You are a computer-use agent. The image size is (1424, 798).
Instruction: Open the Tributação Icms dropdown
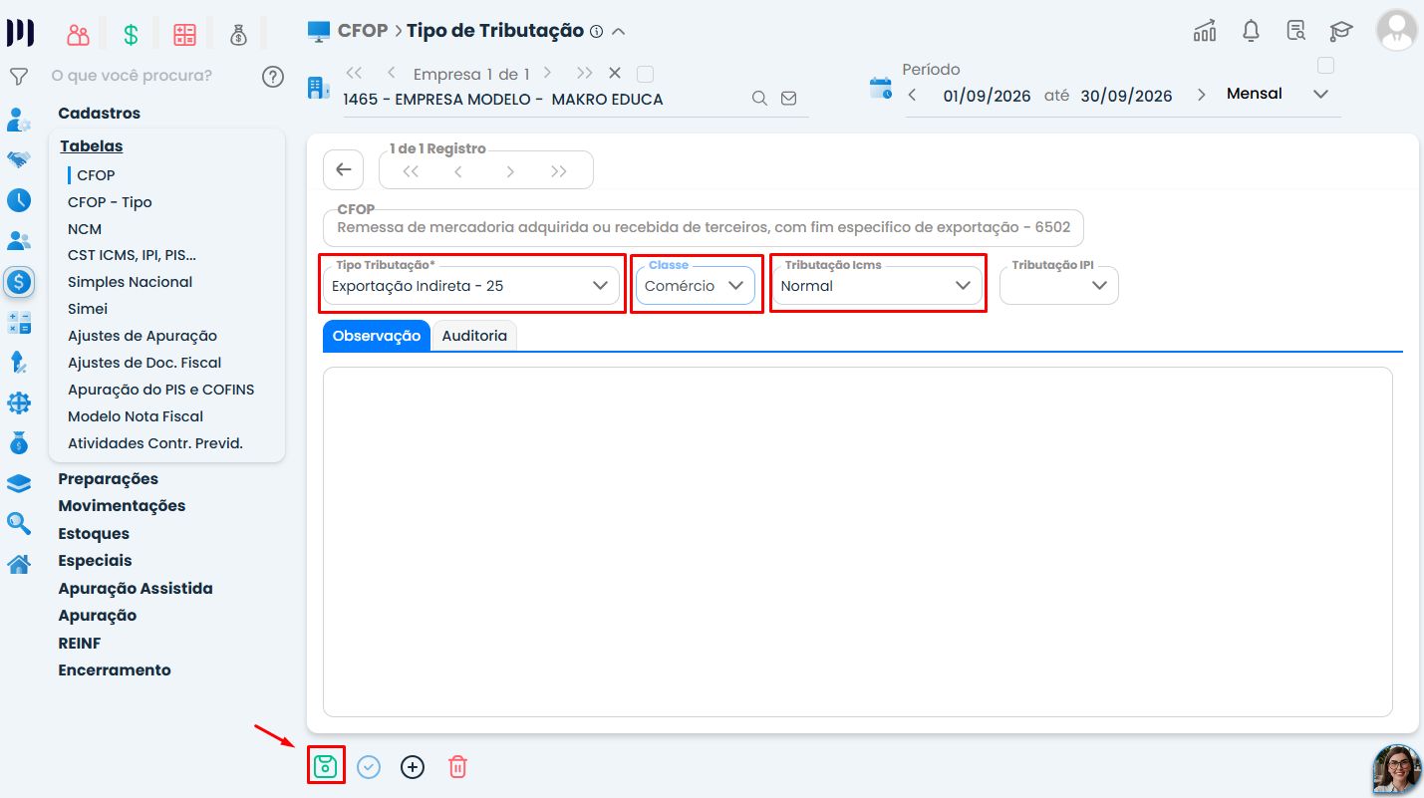pos(877,285)
